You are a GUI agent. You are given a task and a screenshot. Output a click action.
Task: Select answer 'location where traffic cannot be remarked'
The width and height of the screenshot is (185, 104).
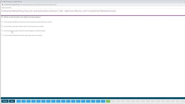[2, 35]
